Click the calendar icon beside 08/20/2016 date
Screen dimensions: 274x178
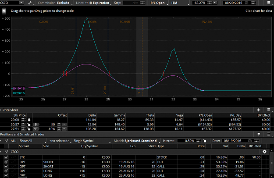coord(246,3)
